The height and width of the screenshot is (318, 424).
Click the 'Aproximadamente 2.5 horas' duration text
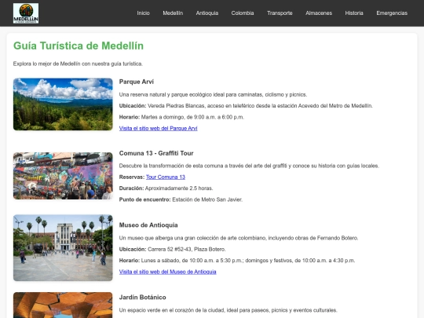(179, 188)
